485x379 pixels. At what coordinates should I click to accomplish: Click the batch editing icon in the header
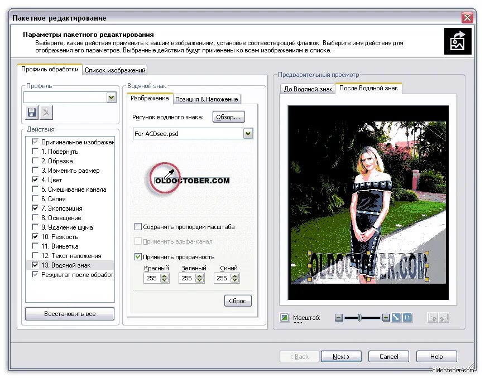[x=458, y=41]
